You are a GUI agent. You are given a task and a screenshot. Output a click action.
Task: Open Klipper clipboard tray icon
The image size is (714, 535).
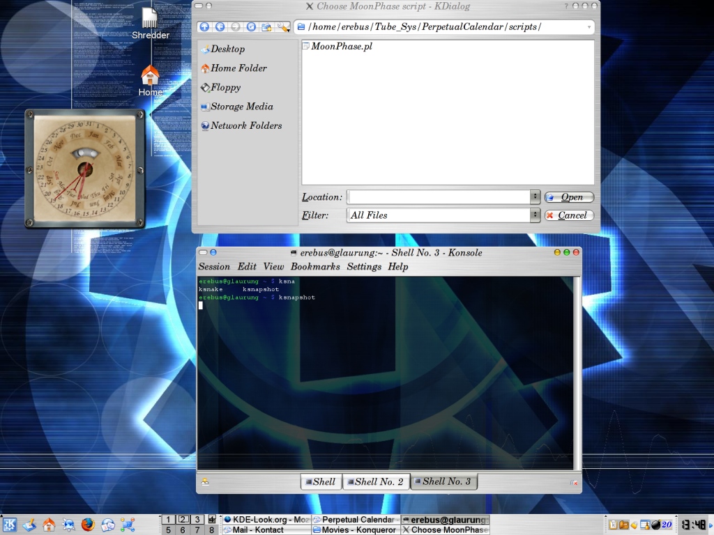614,525
